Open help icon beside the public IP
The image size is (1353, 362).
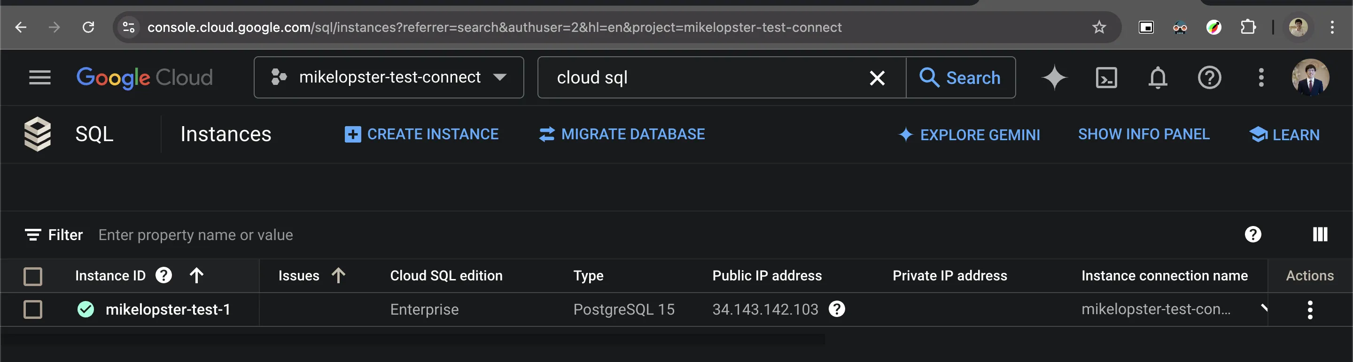coord(836,309)
